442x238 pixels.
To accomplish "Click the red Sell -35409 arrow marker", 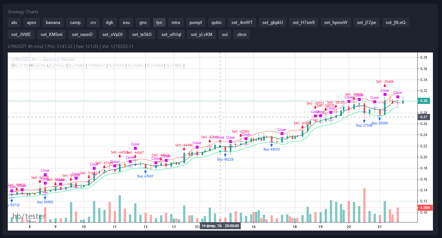I will [x=385, y=86].
